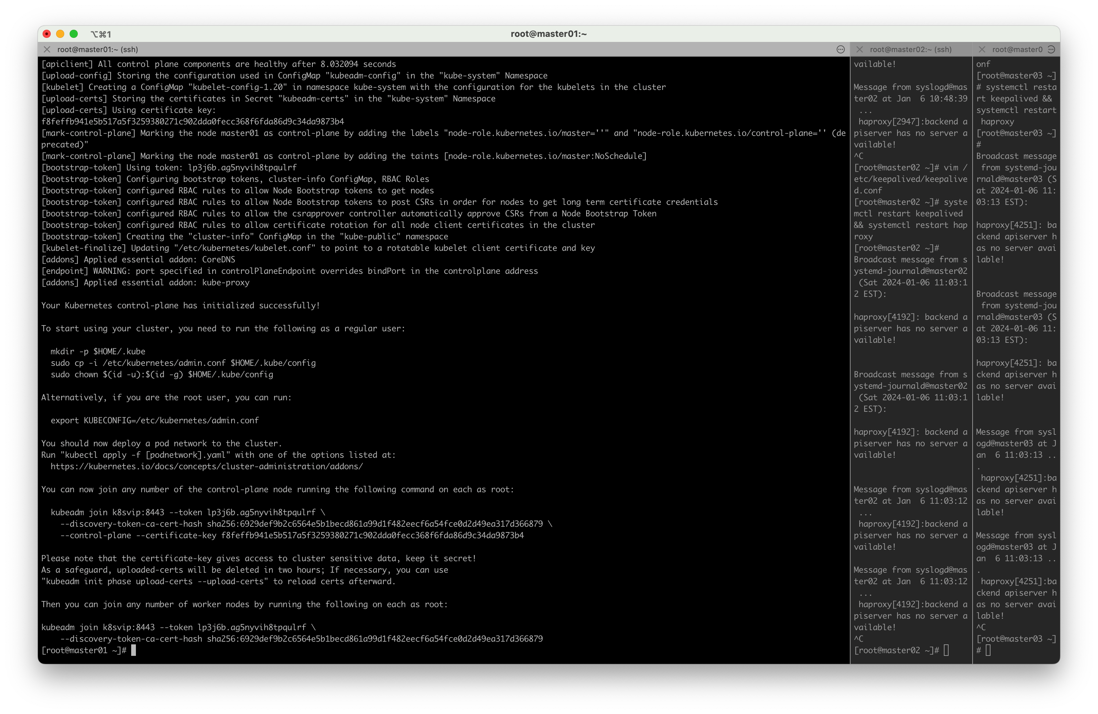Click 'Applied essential addon: CoreDNS' line
1098x714 pixels.
coord(138,259)
